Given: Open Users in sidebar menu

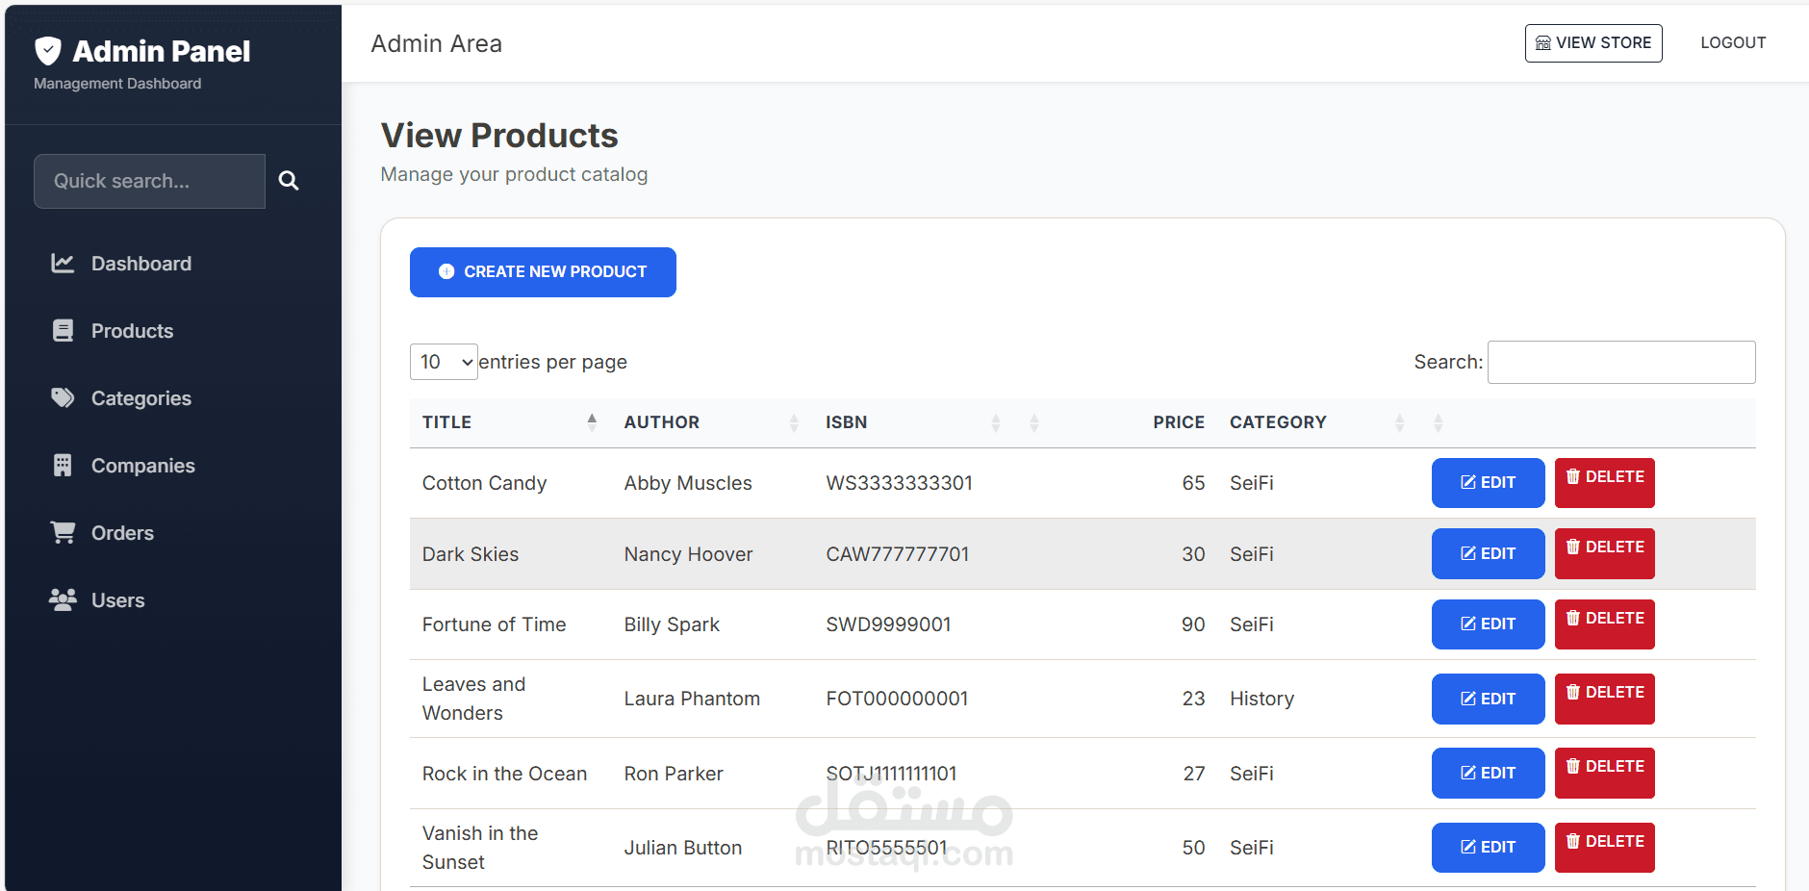Looking at the screenshot, I should pyautogui.click(x=117, y=600).
